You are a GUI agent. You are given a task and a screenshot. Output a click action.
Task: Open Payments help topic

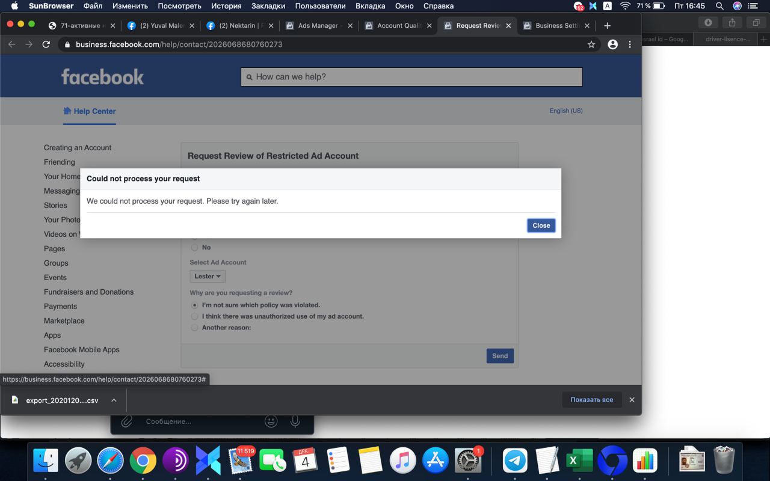pos(60,306)
